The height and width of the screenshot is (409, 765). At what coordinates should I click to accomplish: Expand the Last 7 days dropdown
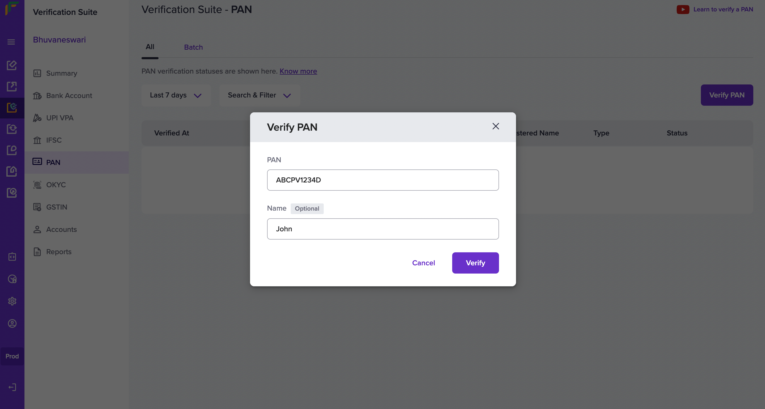(176, 95)
